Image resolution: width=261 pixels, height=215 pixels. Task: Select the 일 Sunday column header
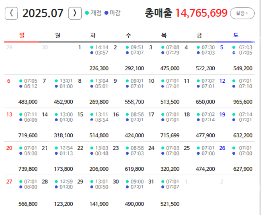pyautogui.click(x=22, y=35)
